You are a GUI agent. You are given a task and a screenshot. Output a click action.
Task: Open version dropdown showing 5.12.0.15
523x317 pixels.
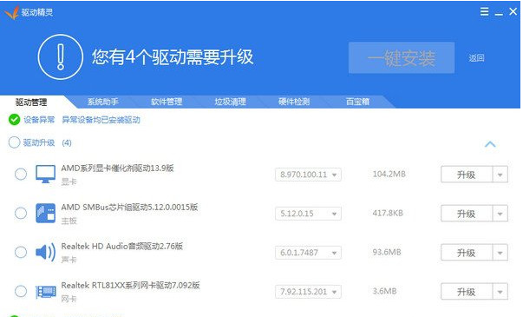click(308, 214)
